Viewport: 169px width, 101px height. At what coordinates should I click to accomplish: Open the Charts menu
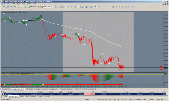(18, 4)
